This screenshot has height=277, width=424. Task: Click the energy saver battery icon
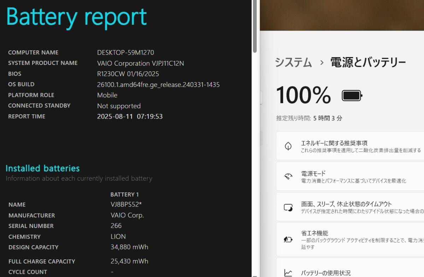[x=288, y=240]
